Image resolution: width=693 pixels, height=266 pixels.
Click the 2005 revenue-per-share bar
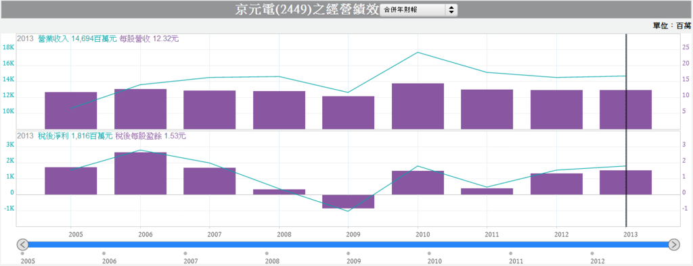[x=70, y=110]
